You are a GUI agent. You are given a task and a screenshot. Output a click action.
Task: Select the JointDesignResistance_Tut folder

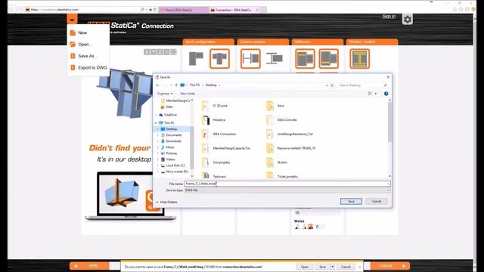pos(289,134)
